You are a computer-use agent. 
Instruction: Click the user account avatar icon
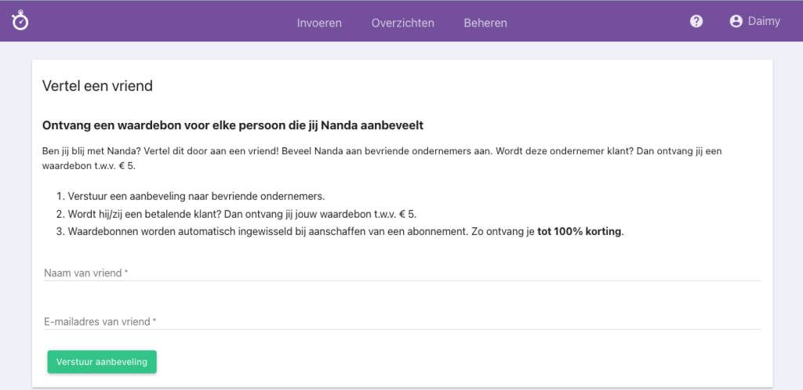(x=736, y=22)
